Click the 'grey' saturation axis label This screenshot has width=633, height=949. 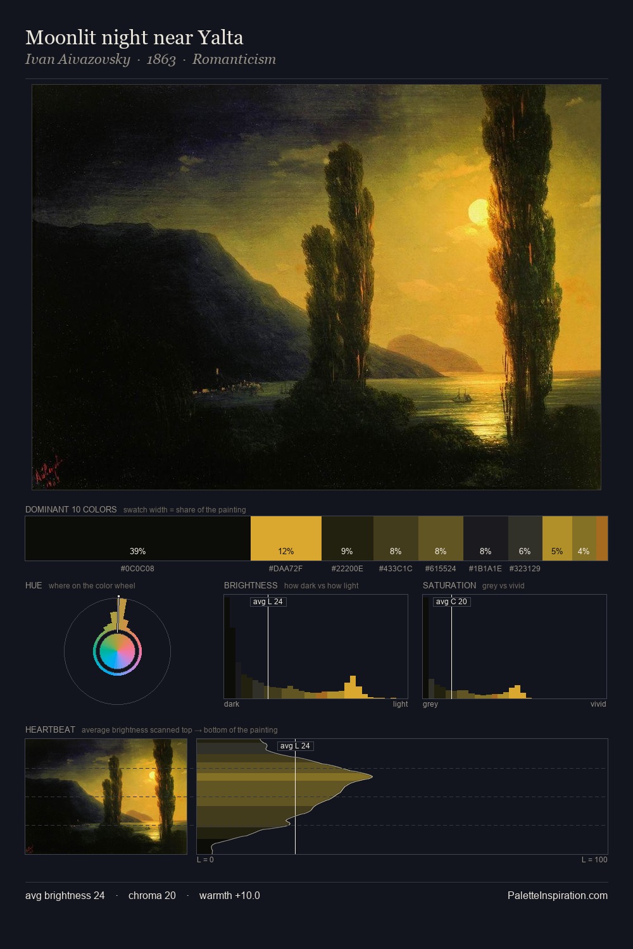[430, 704]
